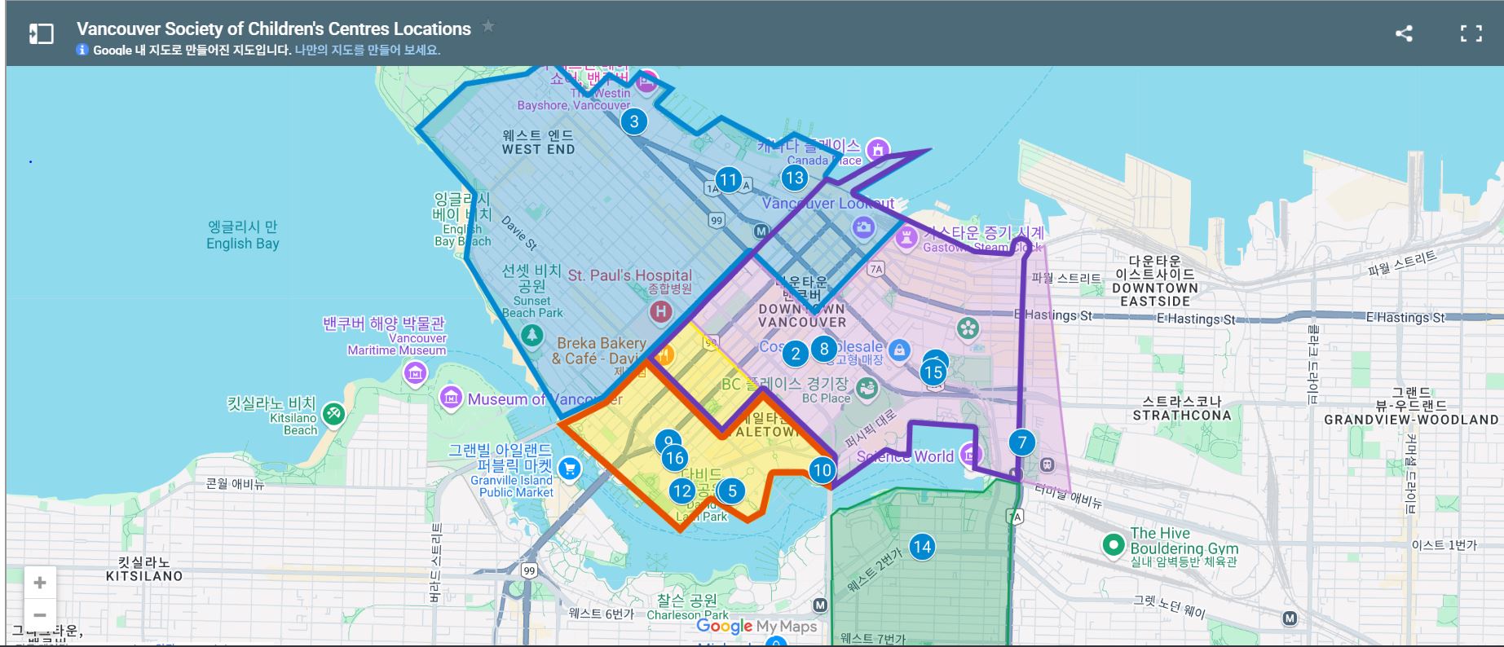Select location marker number 12
This screenshot has height=647, width=1504.
pos(682,491)
